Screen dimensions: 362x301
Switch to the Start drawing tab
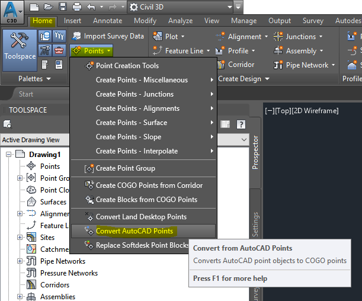(26, 94)
